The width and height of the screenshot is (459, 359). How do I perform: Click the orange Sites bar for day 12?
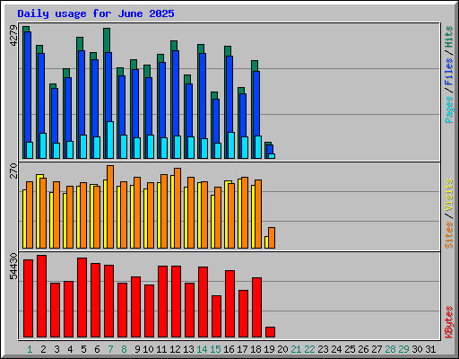coord(178,208)
